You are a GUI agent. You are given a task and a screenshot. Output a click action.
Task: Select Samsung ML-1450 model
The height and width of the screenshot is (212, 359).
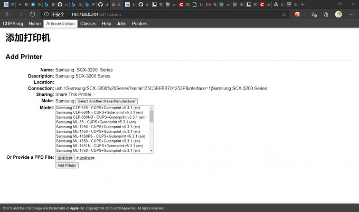pos(98,131)
